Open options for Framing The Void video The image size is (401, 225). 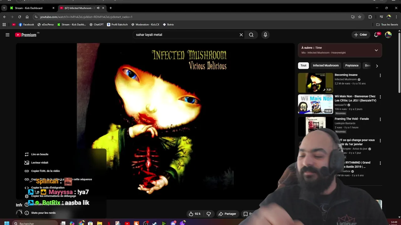(x=380, y=119)
